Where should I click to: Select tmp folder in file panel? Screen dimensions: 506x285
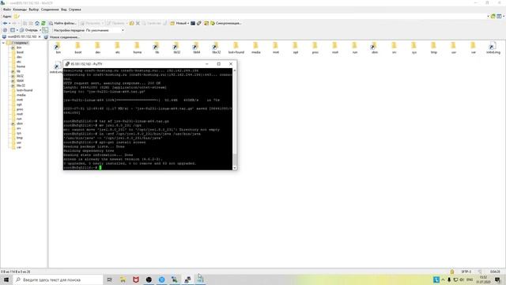click(x=434, y=47)
